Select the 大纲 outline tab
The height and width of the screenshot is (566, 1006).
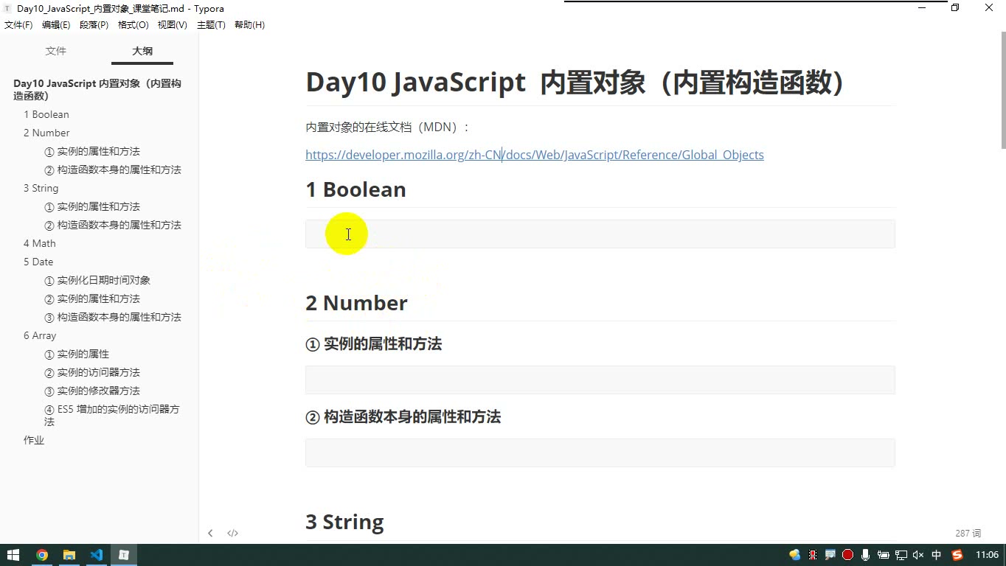tap(142, 51)
